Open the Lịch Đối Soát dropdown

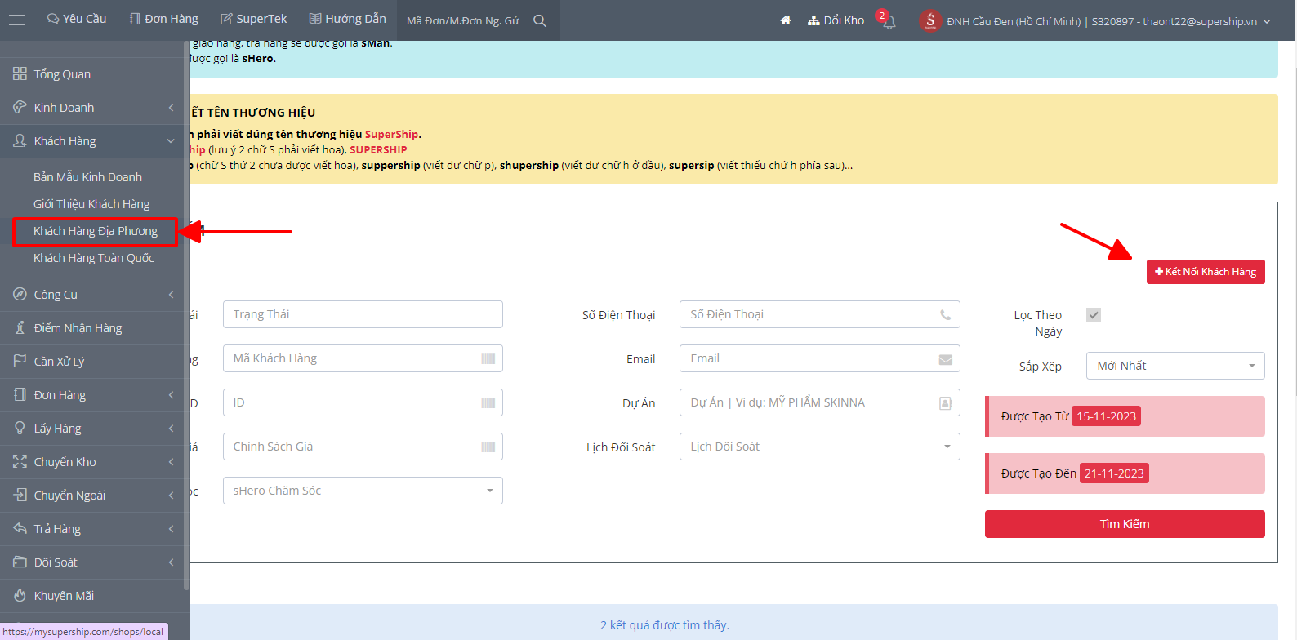pos(819,447)
